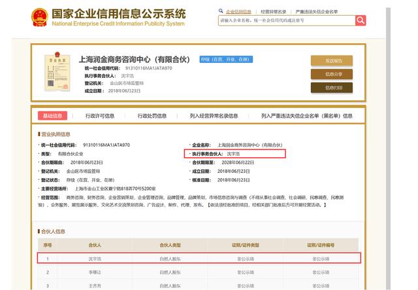Click the 信息分享 button
The image size is (418, 290).
[332, 74]
